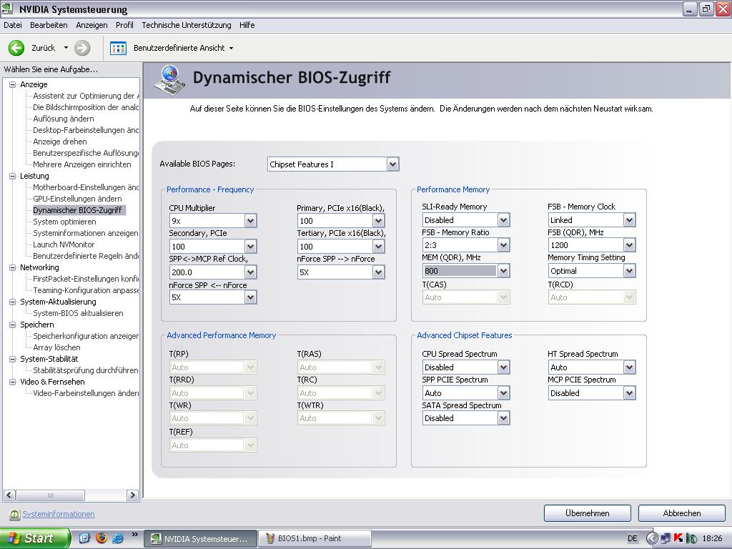
Task: Expand quick launch overflow chevron
Action: [x=135, y=535]
